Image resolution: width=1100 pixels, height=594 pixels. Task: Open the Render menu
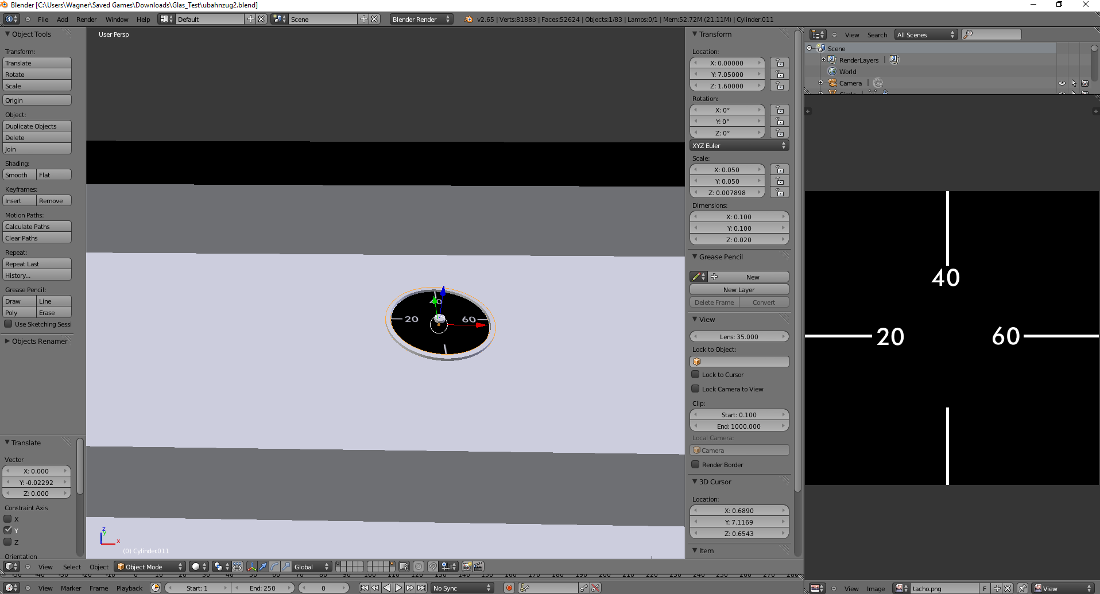tap(87, 19)
